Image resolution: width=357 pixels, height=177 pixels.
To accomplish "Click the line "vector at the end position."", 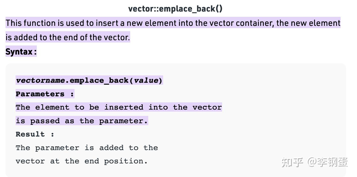I will [82, 161].
